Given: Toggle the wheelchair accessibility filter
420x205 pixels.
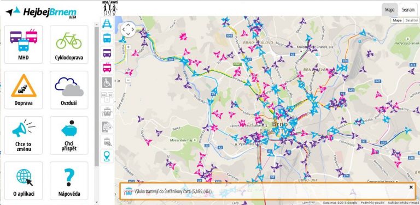Looking at the screenshot, I should 107,82.
